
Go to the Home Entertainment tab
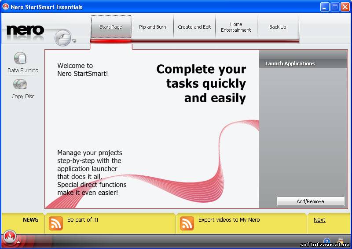(236, 27)
